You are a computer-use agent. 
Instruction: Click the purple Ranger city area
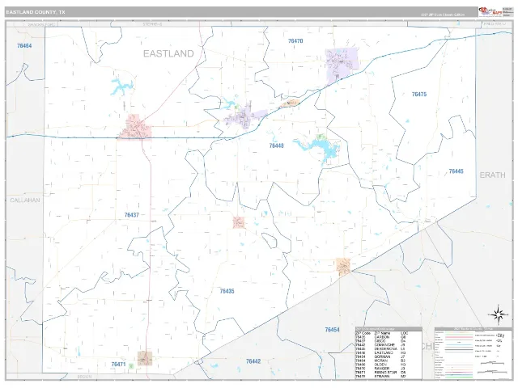tap(342, 65)
